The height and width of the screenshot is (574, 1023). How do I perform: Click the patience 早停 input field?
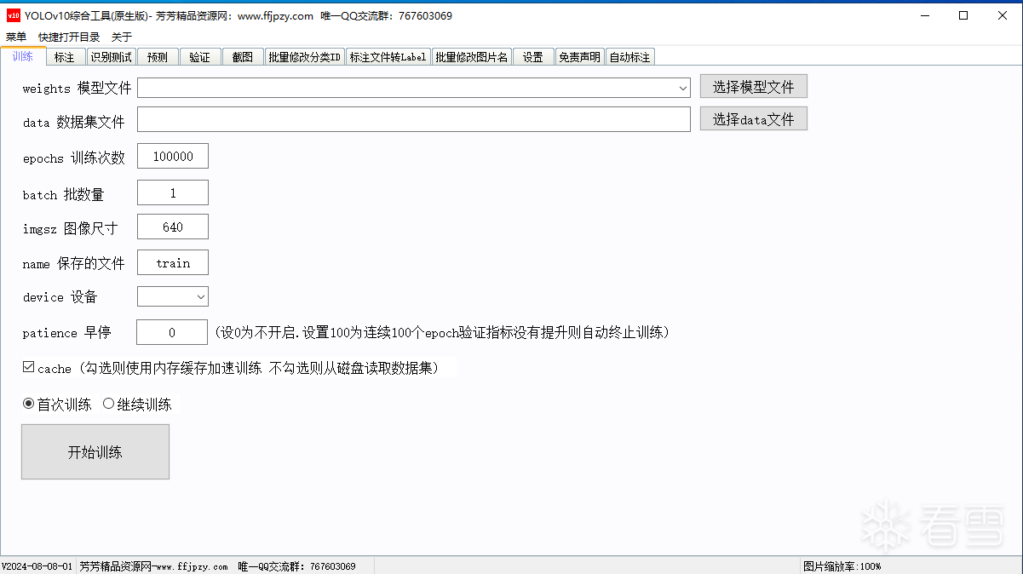pyautogui.click(x=172, y=332)
